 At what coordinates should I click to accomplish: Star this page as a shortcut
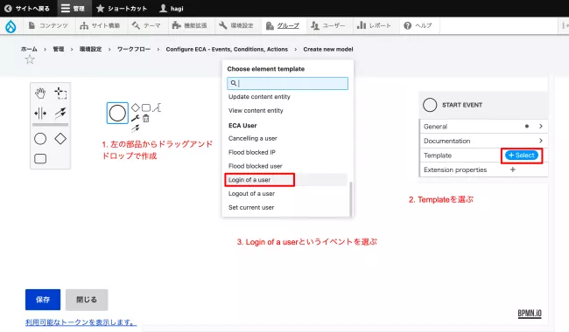pos(30,59)
